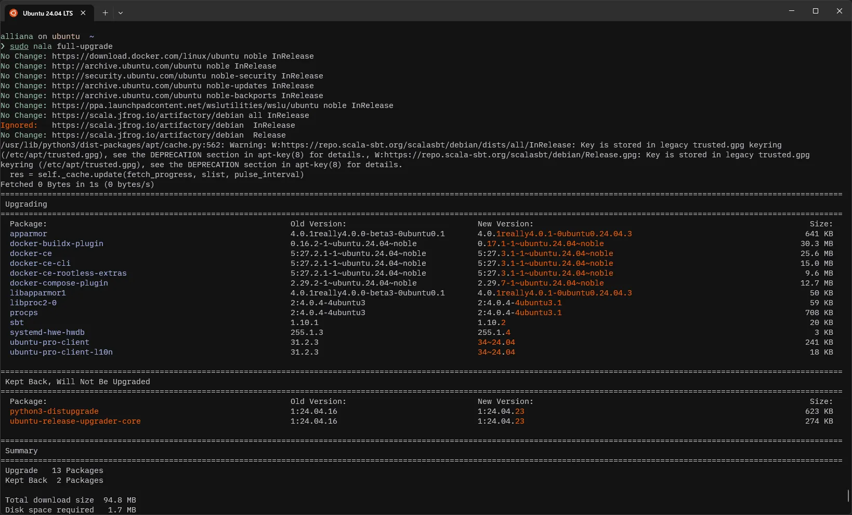Click the docker download URL in first line
This screenshot has height=515, width=852.
pyautogui.click(x=146, y=56)
